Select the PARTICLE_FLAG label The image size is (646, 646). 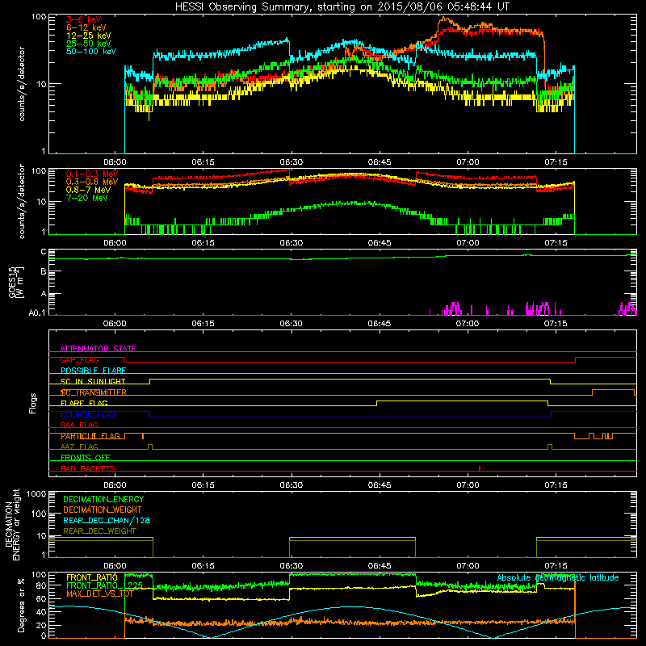(90, 436)
